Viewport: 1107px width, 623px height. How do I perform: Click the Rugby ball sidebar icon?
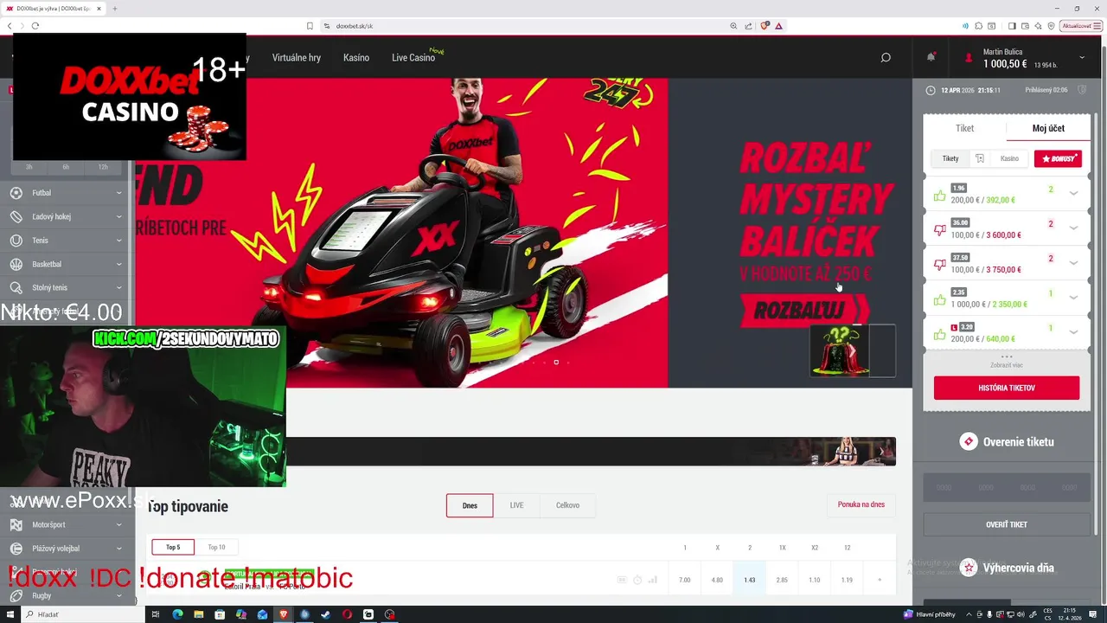[x=16, y=595]
